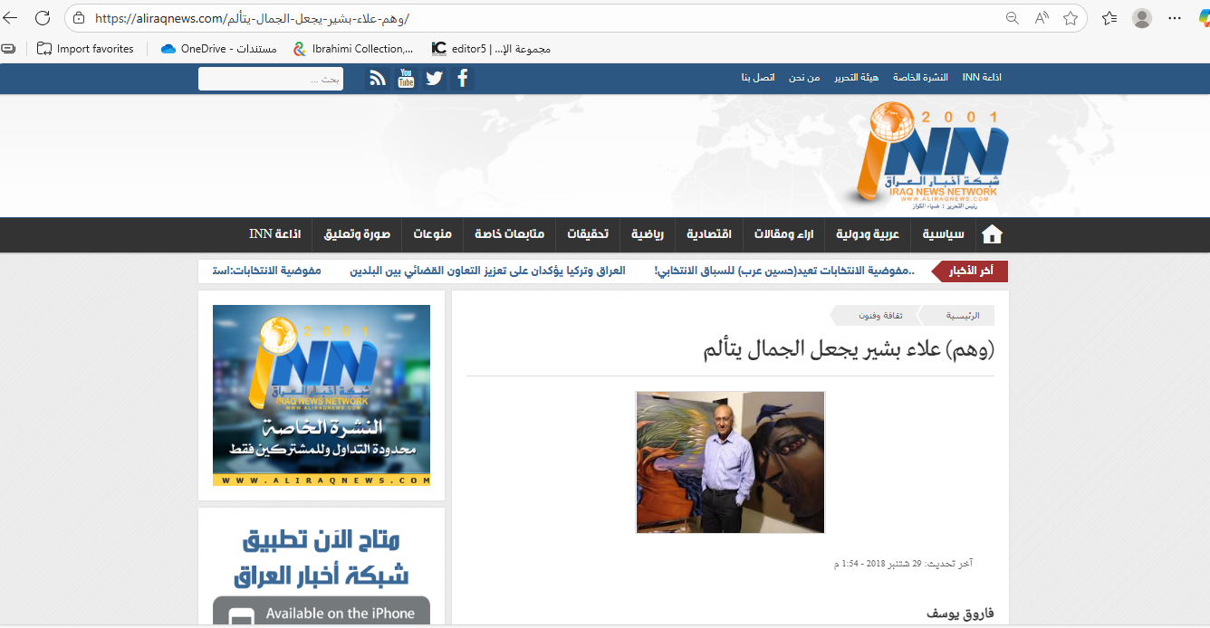Open the browser Favorites list icon
Viewport: 1210px width, 628px height.
click(1109, 18)
